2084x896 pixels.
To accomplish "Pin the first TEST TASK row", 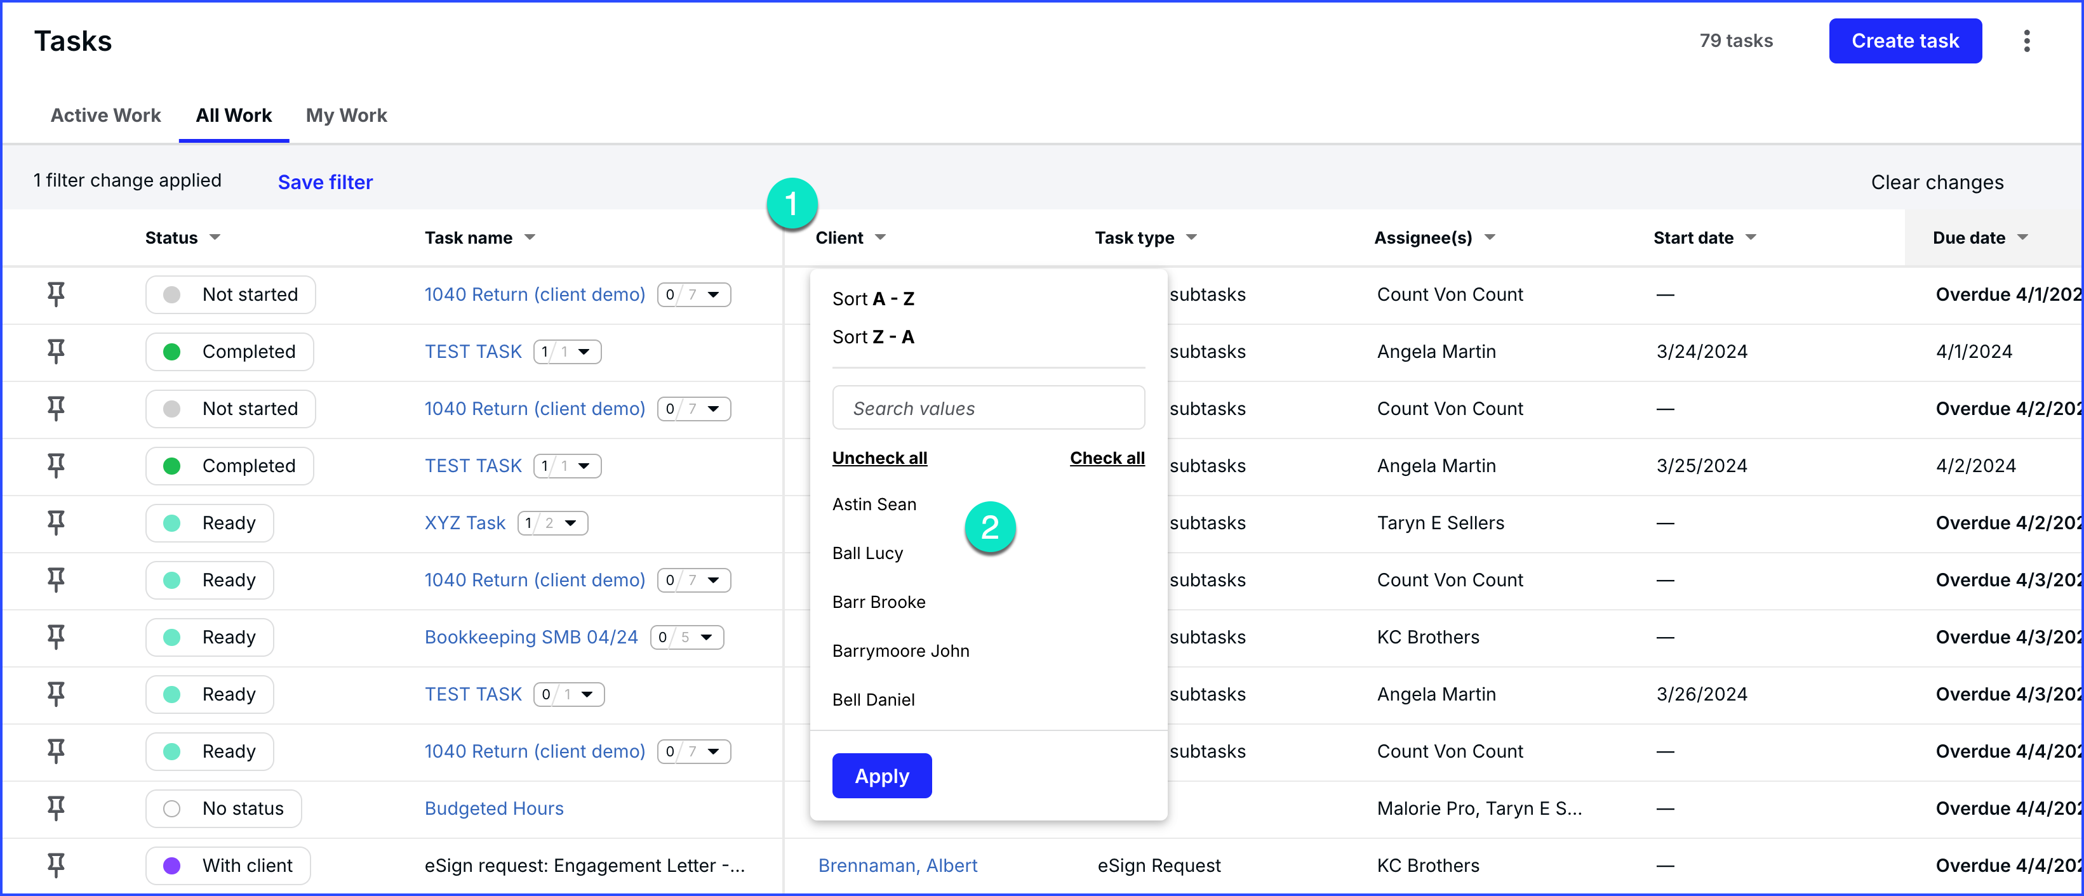I will click(56, 351).
